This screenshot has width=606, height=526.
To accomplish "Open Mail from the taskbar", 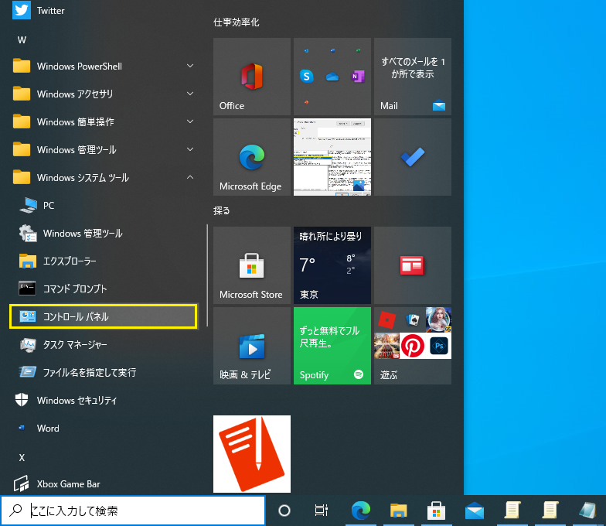I will pos(475,511).
